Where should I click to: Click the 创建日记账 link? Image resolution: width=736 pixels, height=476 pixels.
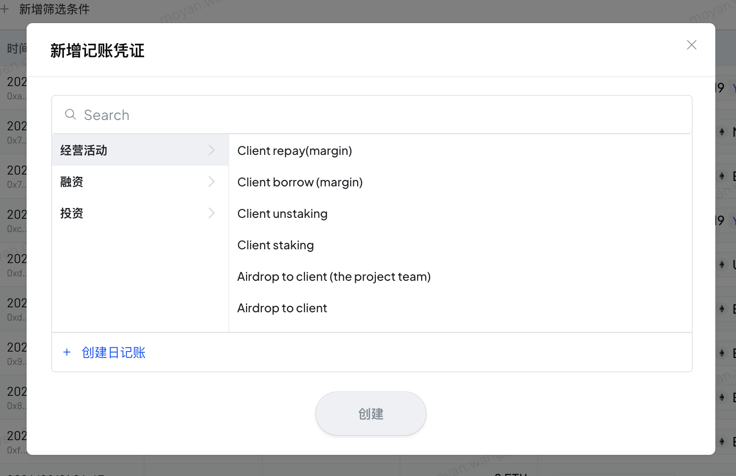pyautogui.click(x=114, y=353)
